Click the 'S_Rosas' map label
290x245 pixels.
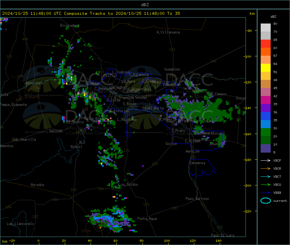point(130,104)
